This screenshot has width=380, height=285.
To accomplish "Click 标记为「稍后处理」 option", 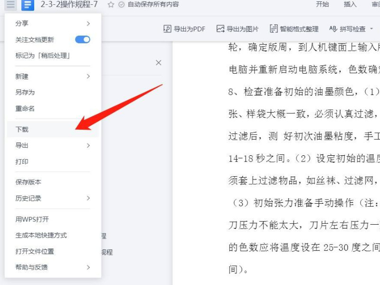I will [43, 56].
